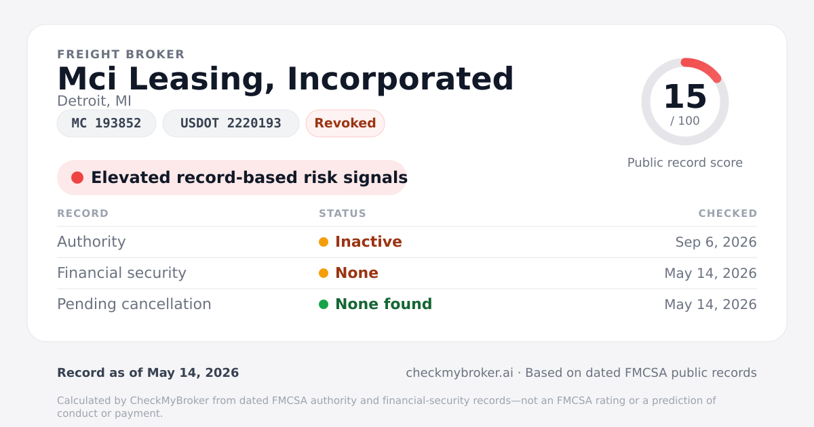The height and width of the screenshot is (427, 814).
Task: Click the Sep 6, 2026 checked date
Action: point(716,242)
